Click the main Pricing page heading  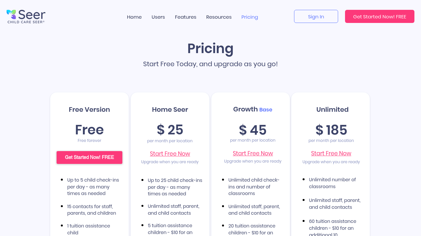coord(210,49)
